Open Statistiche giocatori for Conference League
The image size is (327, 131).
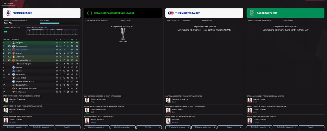[123, 127]
